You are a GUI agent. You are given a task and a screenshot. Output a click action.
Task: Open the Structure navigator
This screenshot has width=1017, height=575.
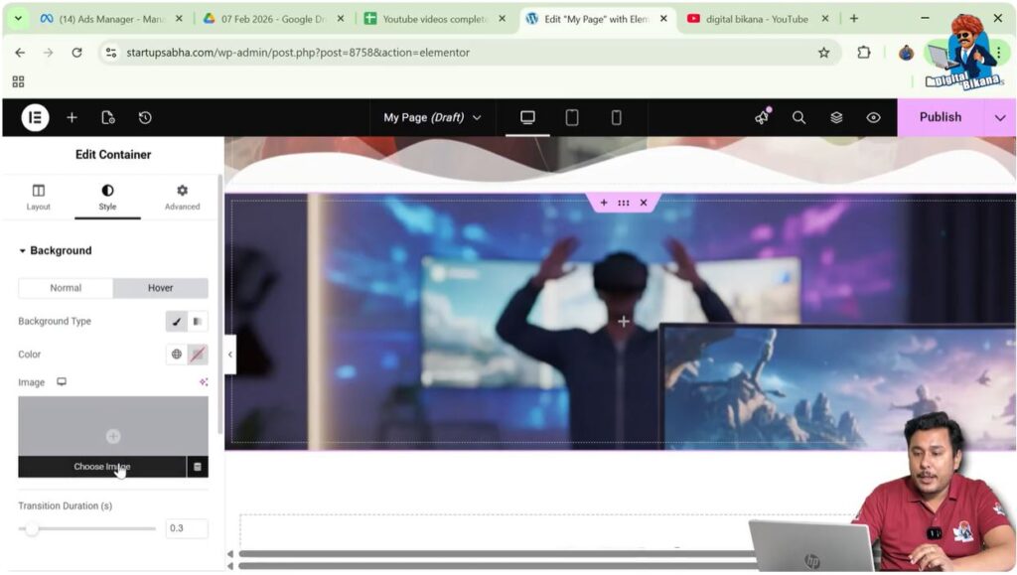pyautogui.click(x=836, y=117)
